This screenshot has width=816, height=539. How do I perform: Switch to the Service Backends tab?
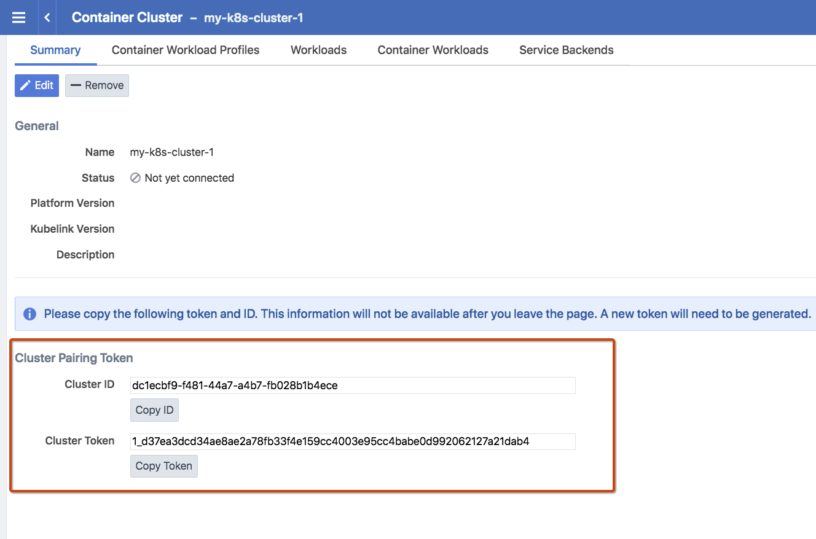click(x=566, y=50)
